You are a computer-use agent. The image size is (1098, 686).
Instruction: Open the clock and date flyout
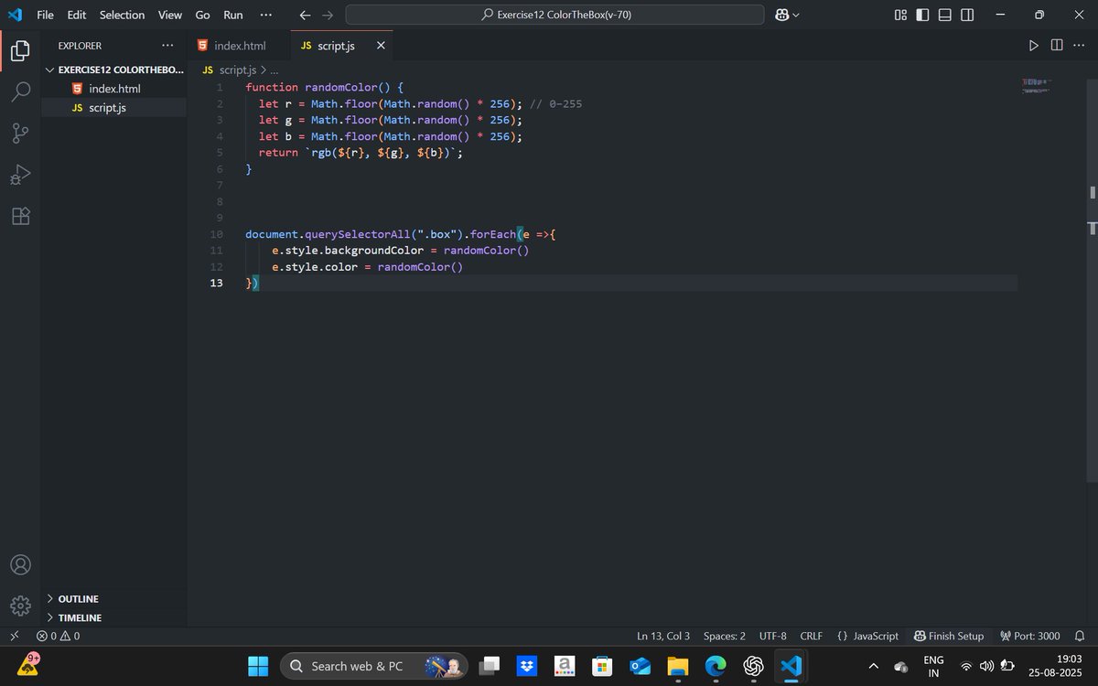1055,666
